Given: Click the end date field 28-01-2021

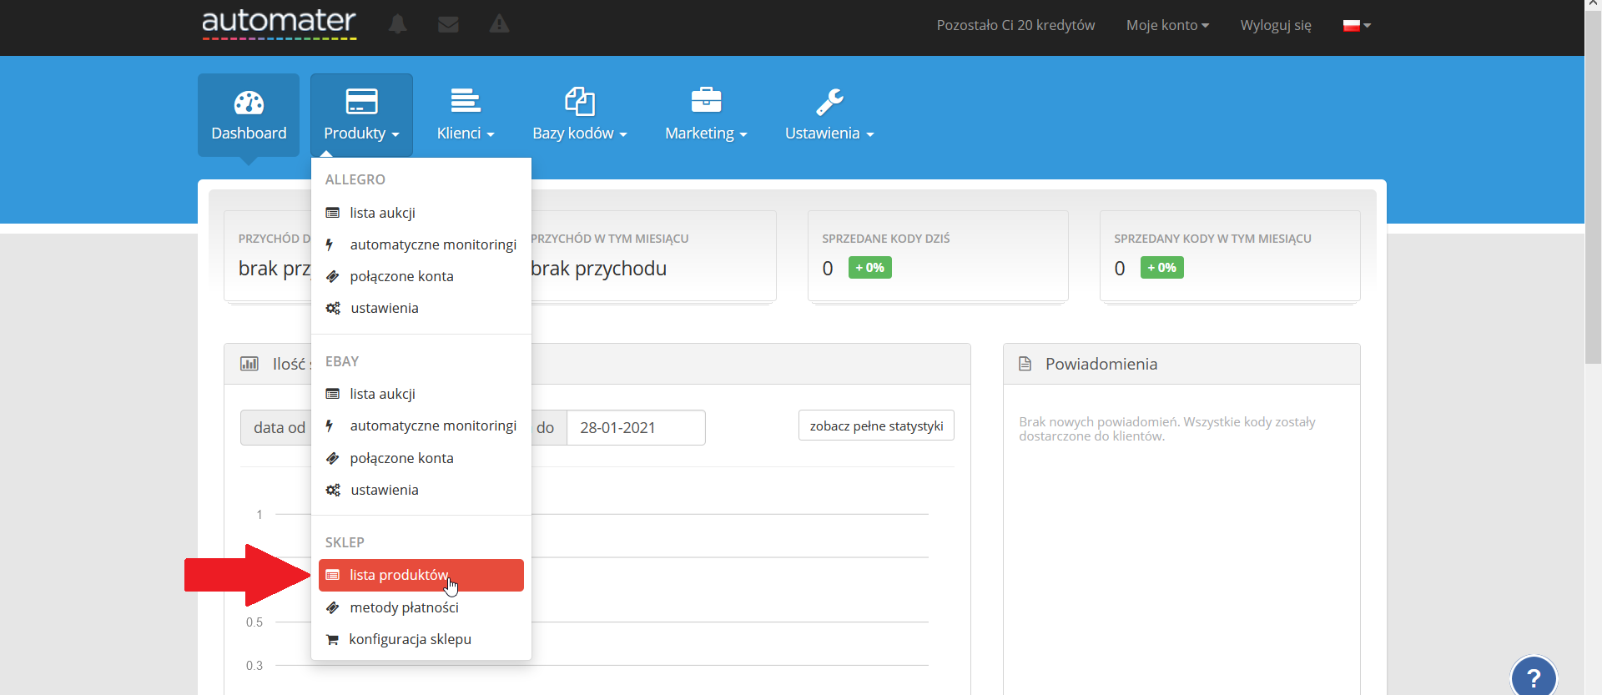Looking at the screenshot, I should (636, 427).
